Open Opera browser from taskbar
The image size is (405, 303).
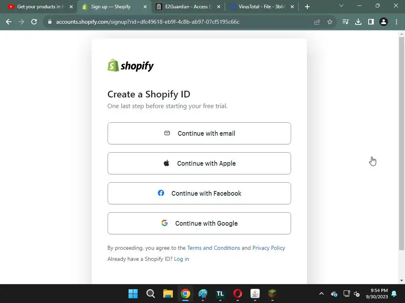(238, 294)
